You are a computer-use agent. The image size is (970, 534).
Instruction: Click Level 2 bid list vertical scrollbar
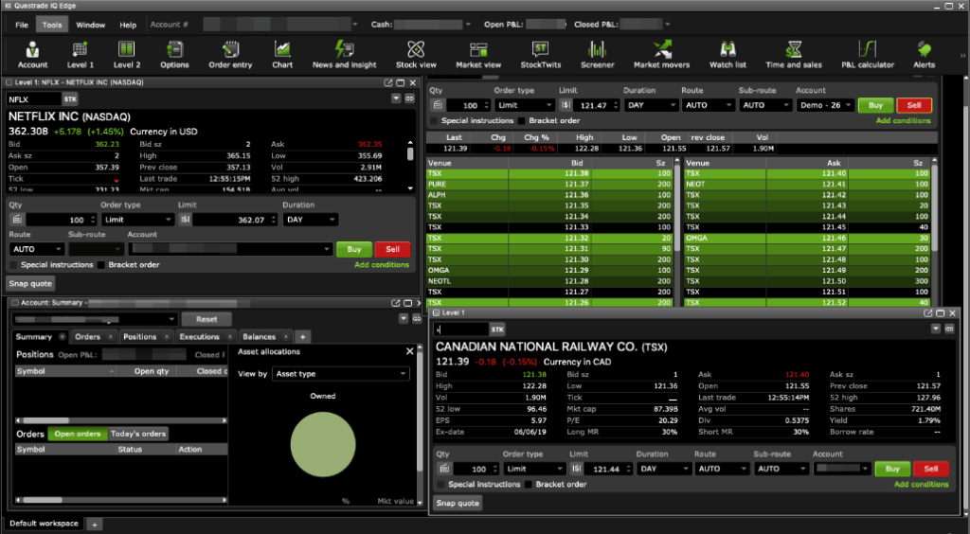[676, 232]
